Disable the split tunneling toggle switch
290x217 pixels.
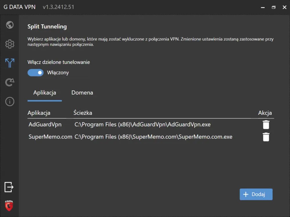[35, 73]
